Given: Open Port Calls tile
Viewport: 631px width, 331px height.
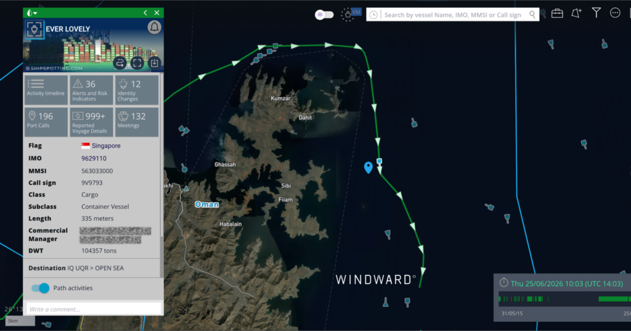Looking at the screenshot, I should click(x=46, y=122).
